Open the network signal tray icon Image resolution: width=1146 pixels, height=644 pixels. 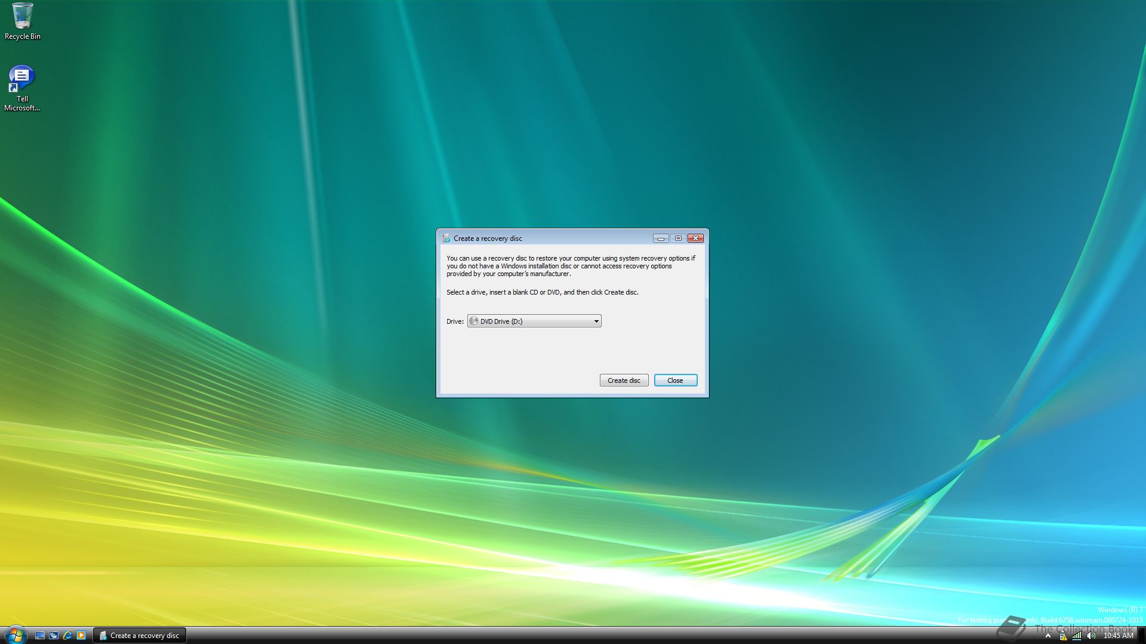click(x=1077, y=636)
